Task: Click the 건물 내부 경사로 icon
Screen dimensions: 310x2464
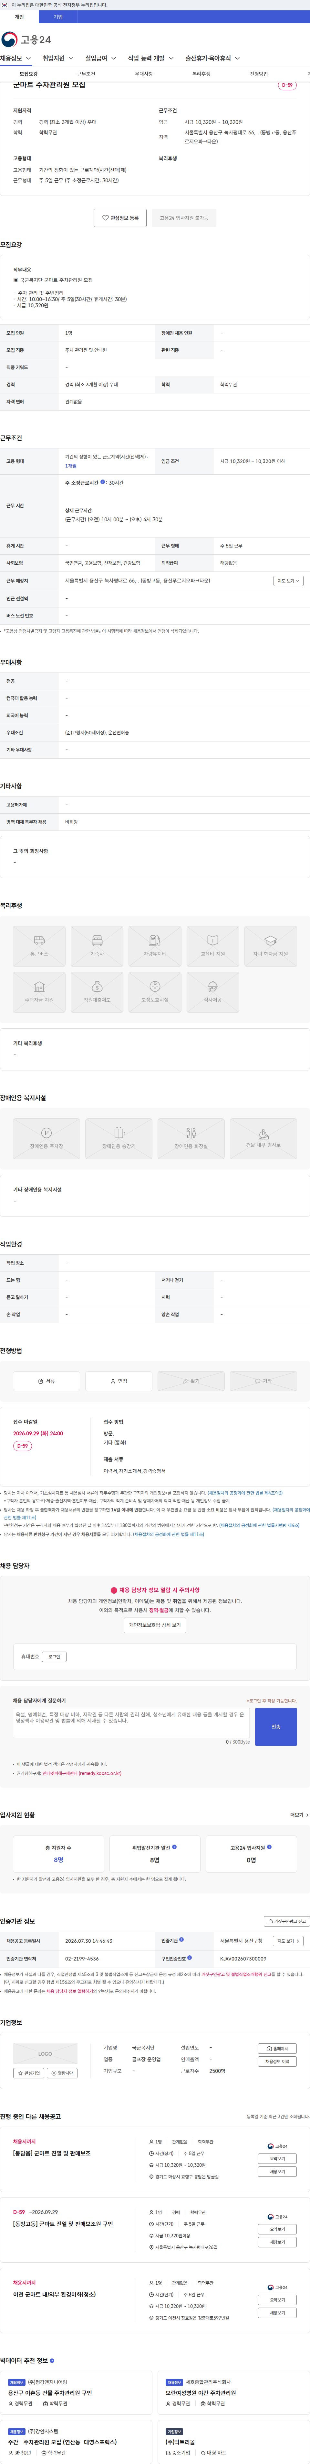Action: (x=263, y=1137)
